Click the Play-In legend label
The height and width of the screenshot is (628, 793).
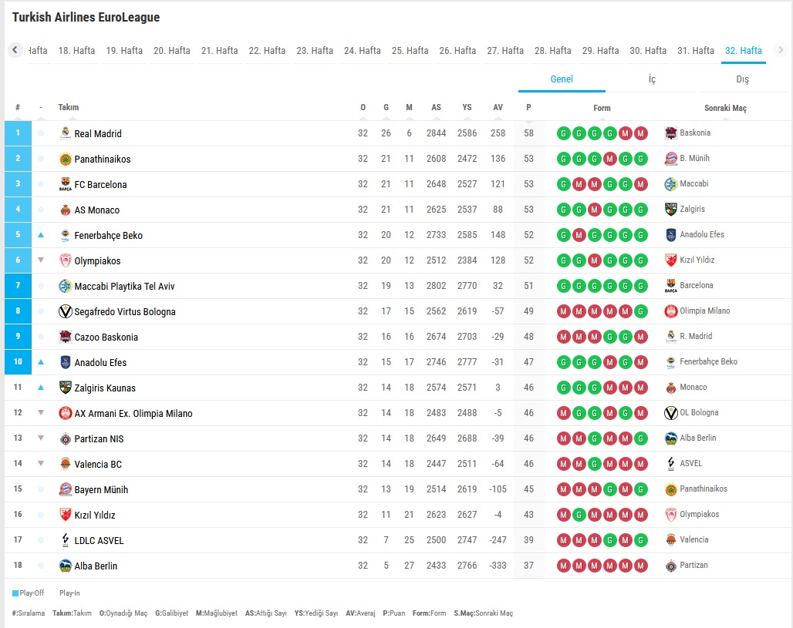[x=69, y=593]
